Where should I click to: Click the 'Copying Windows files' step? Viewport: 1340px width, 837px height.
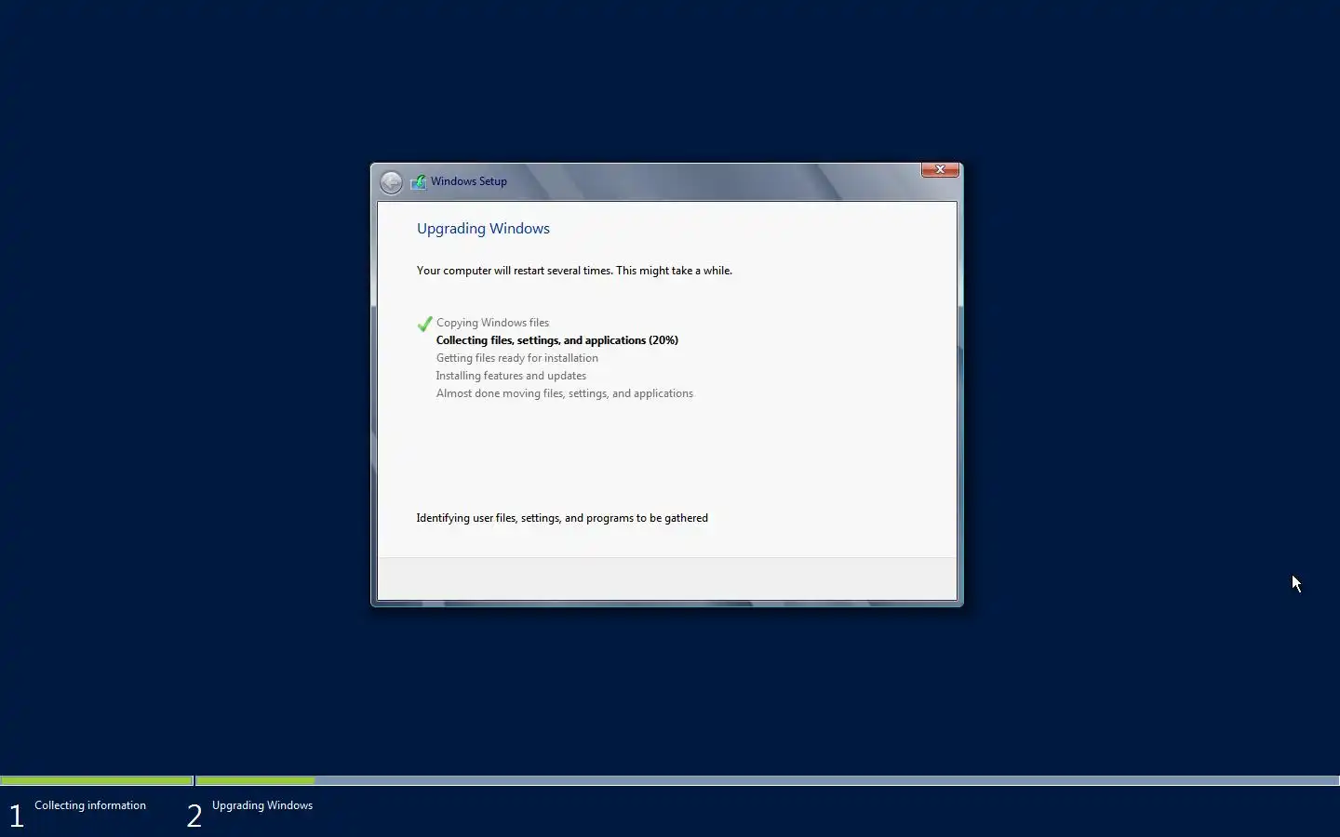point(492,323)
